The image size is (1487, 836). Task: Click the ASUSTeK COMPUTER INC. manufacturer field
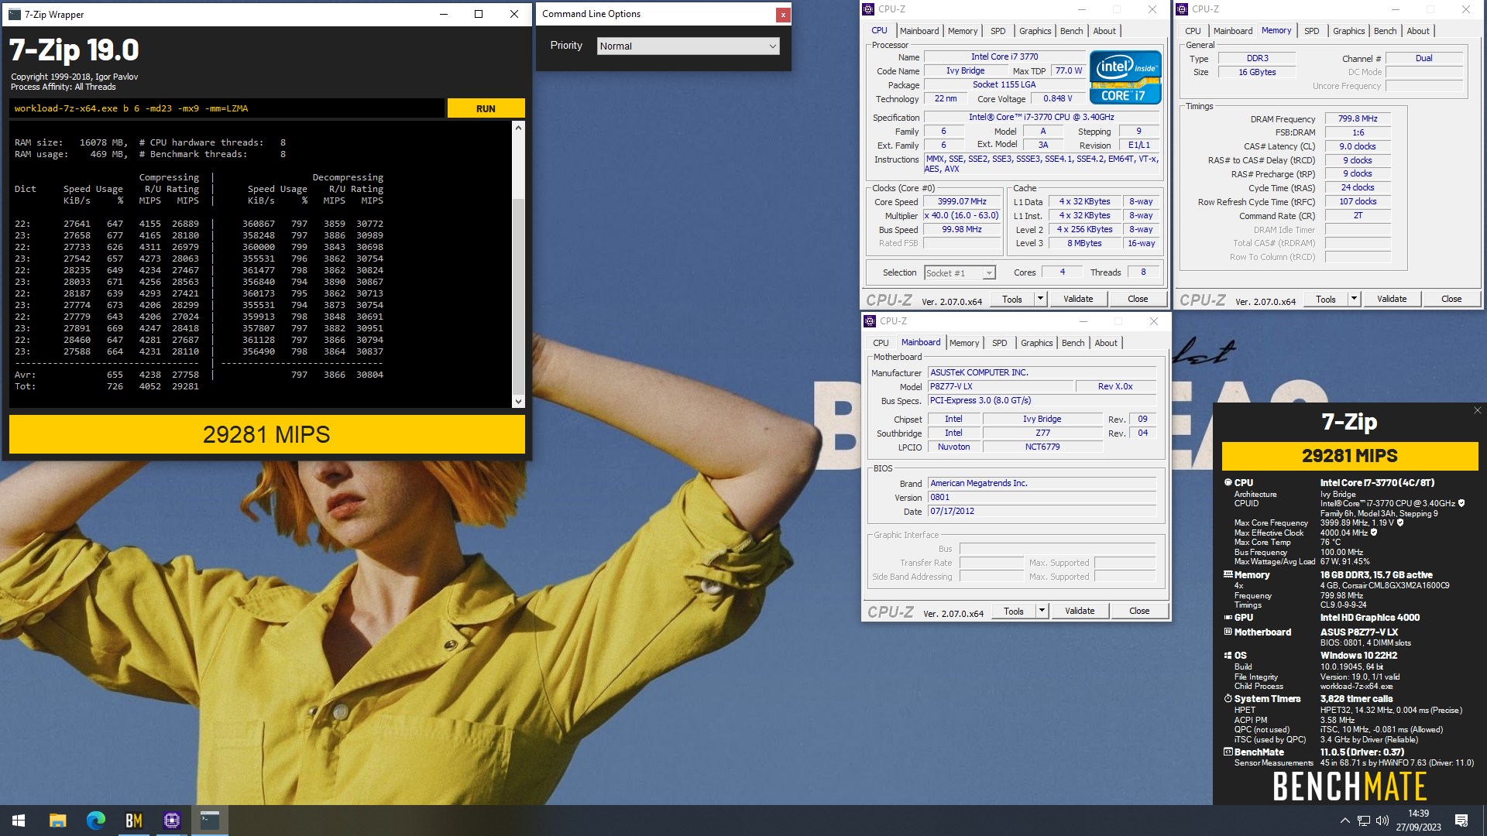tap(1042, 373)
